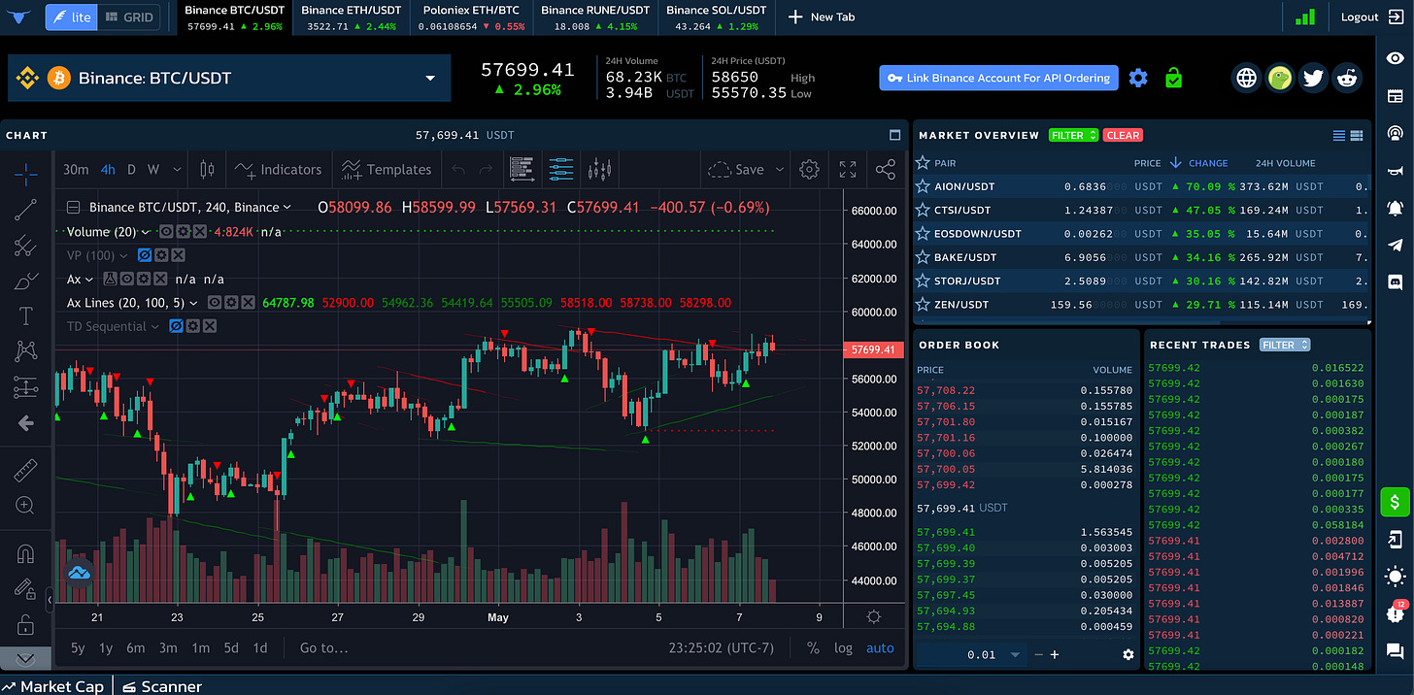Collapse the chart legend toggle box
The width and height of the screenshot is (1414, 695).
click(74, 207)
